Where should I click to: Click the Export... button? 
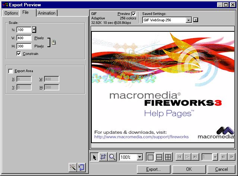point(153,169)
